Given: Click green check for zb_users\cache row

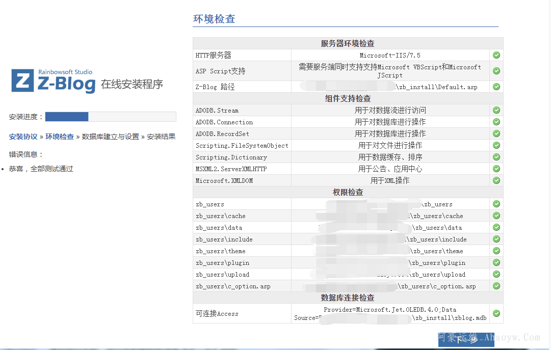Looking at the screenshot, I should (496, 216).
